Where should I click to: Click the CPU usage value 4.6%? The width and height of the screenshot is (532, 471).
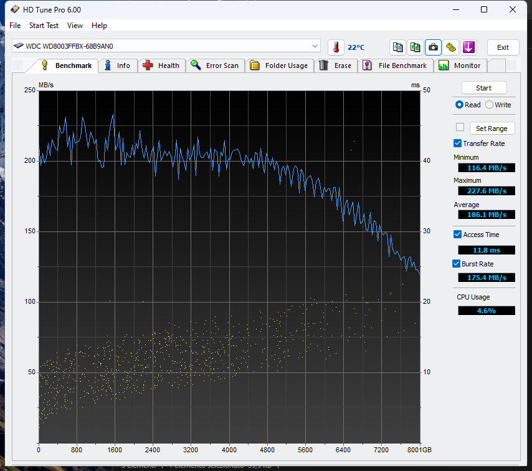coord(487,311)
